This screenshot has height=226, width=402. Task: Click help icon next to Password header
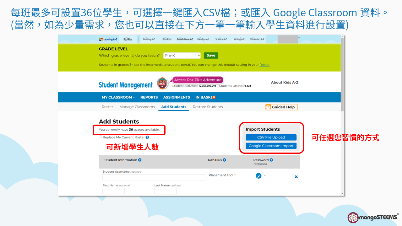(271, 160)
